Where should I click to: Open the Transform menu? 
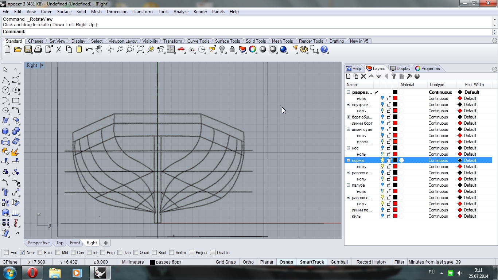click(x=143, y=12)
